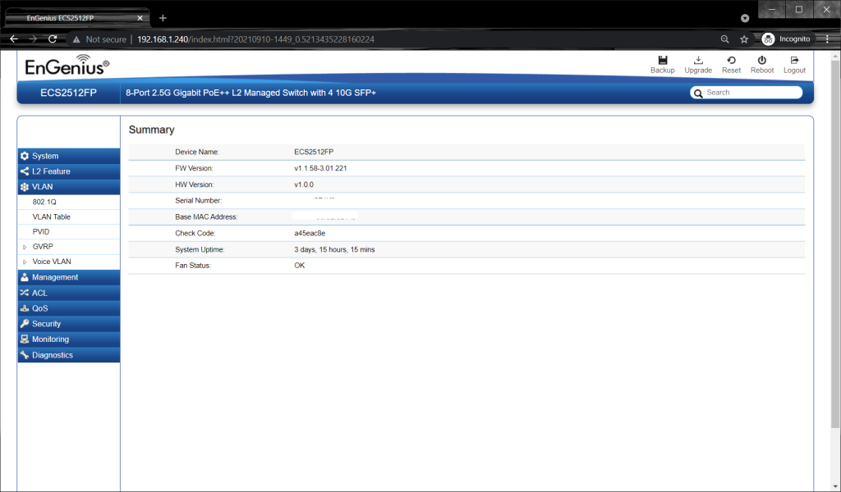This screenshot has width=841, height=492.
Task: Click the Monitoring computer icon
Action: [x=25, y=339]
